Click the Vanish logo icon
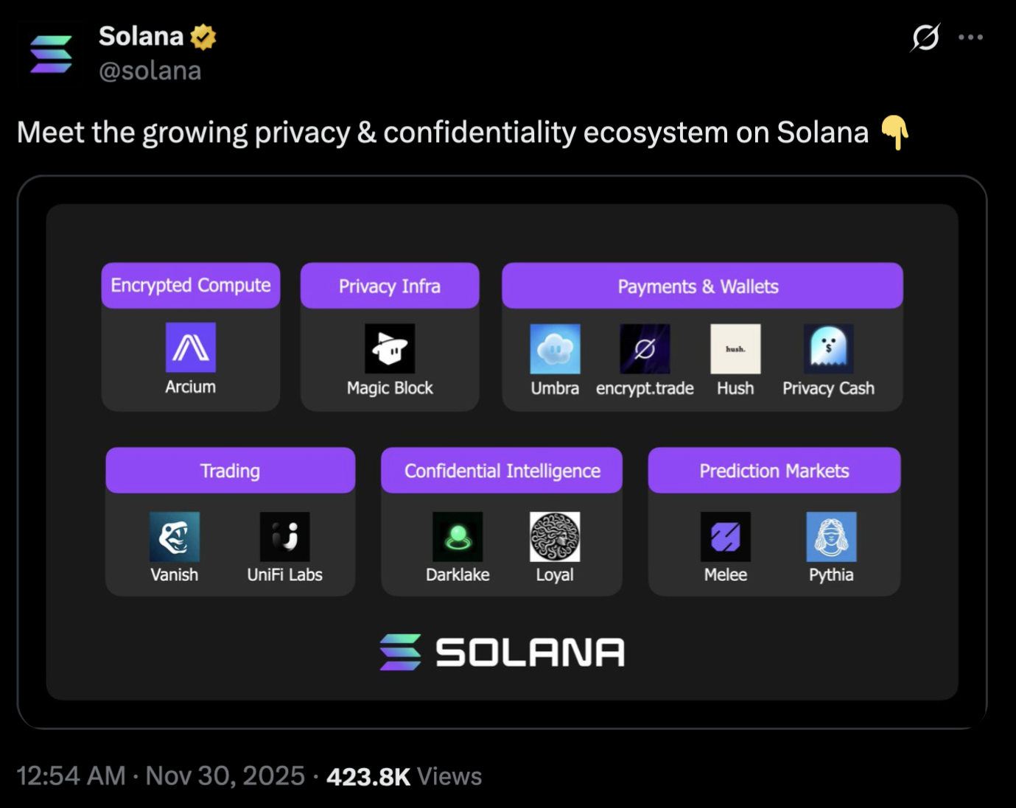This screenshot has width=1016, height=808. (x=175, y=537)
